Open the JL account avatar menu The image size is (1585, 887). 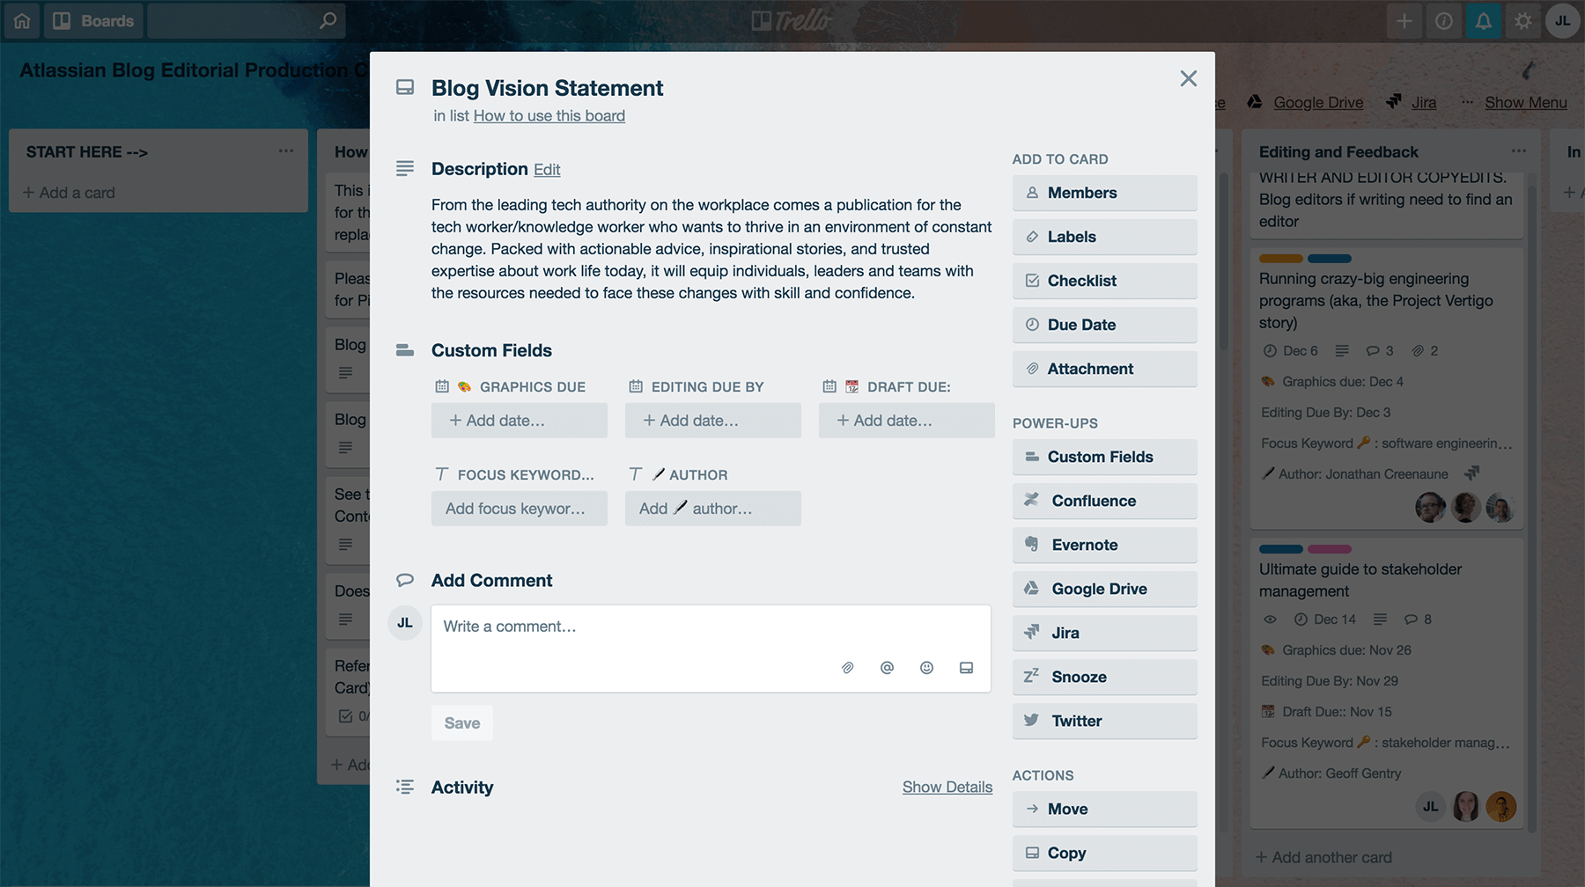pos(1563,21)
